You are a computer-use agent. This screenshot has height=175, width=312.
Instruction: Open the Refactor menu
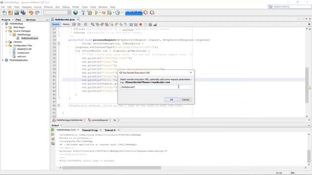point(48,7)
